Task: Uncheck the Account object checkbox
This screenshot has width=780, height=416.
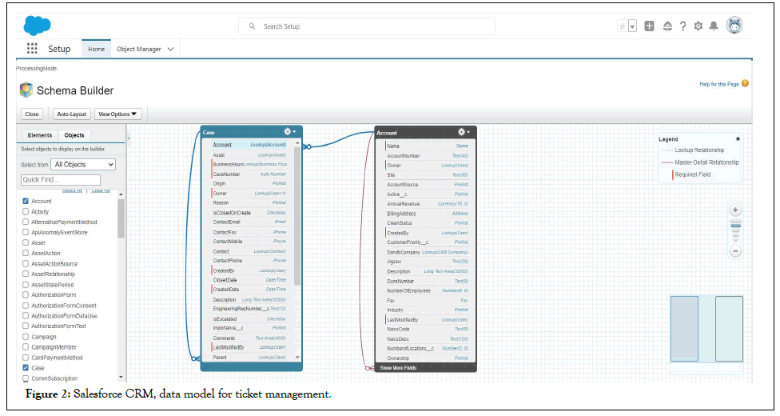Action: (26, 202)
